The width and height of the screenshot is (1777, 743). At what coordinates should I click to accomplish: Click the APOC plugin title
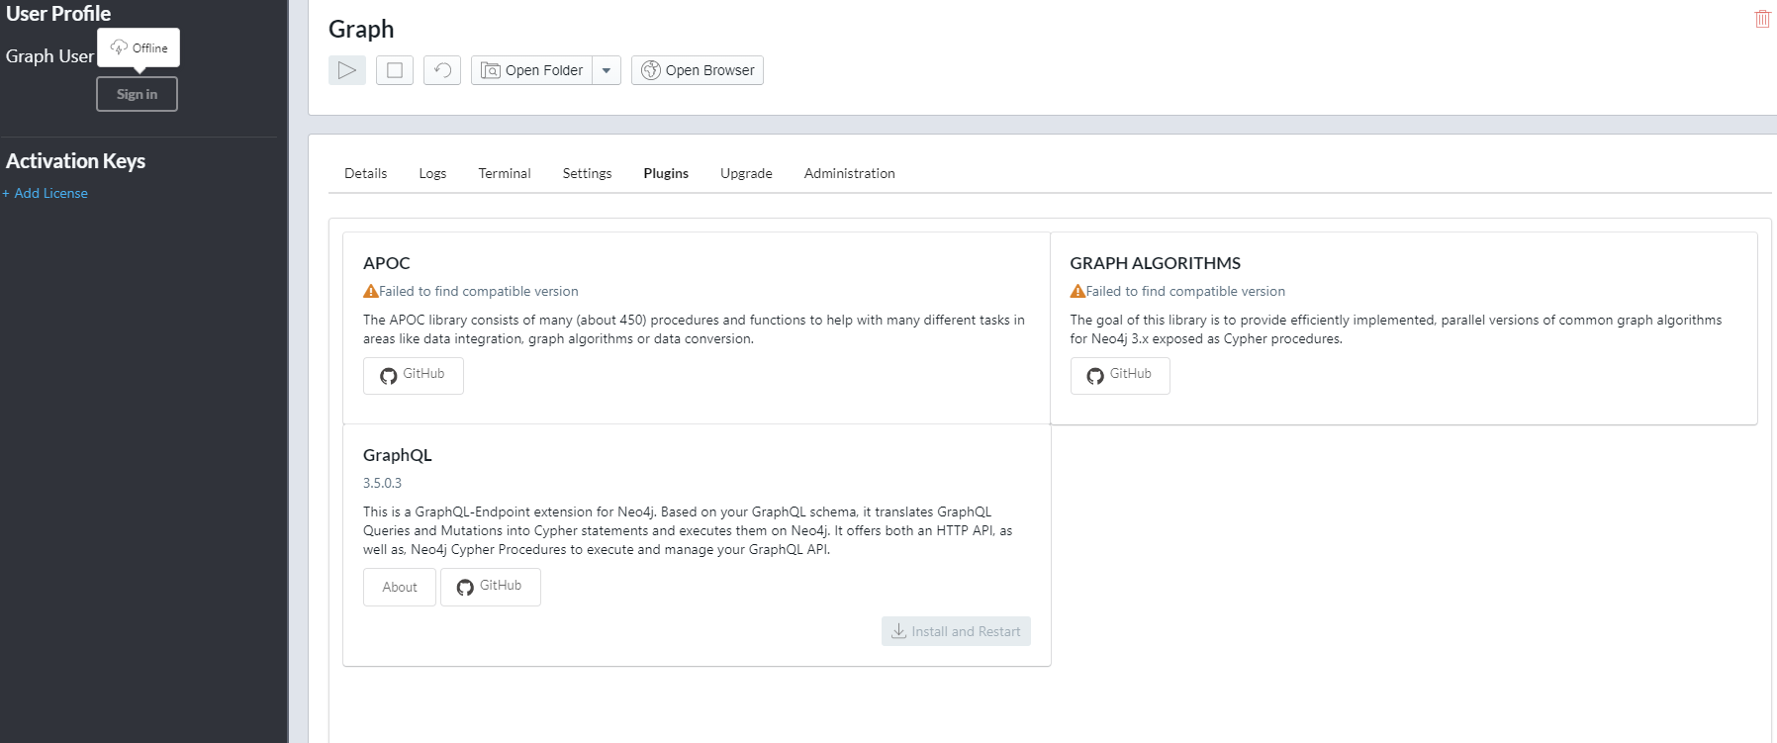pos(386,263)
